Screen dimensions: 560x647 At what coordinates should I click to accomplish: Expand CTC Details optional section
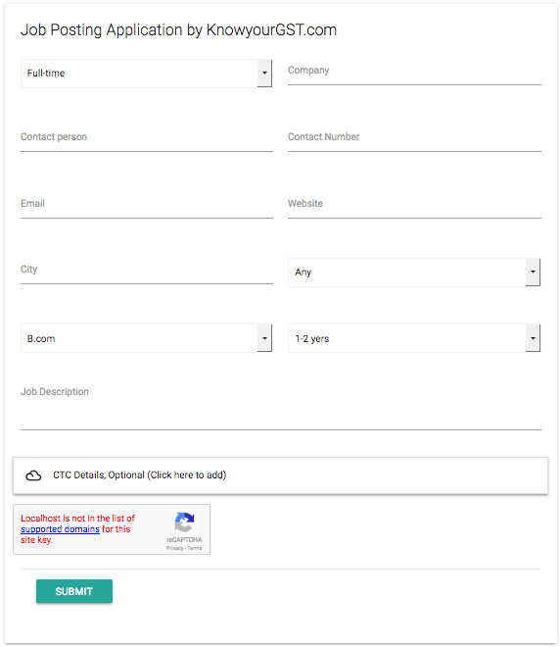(280, 475)
